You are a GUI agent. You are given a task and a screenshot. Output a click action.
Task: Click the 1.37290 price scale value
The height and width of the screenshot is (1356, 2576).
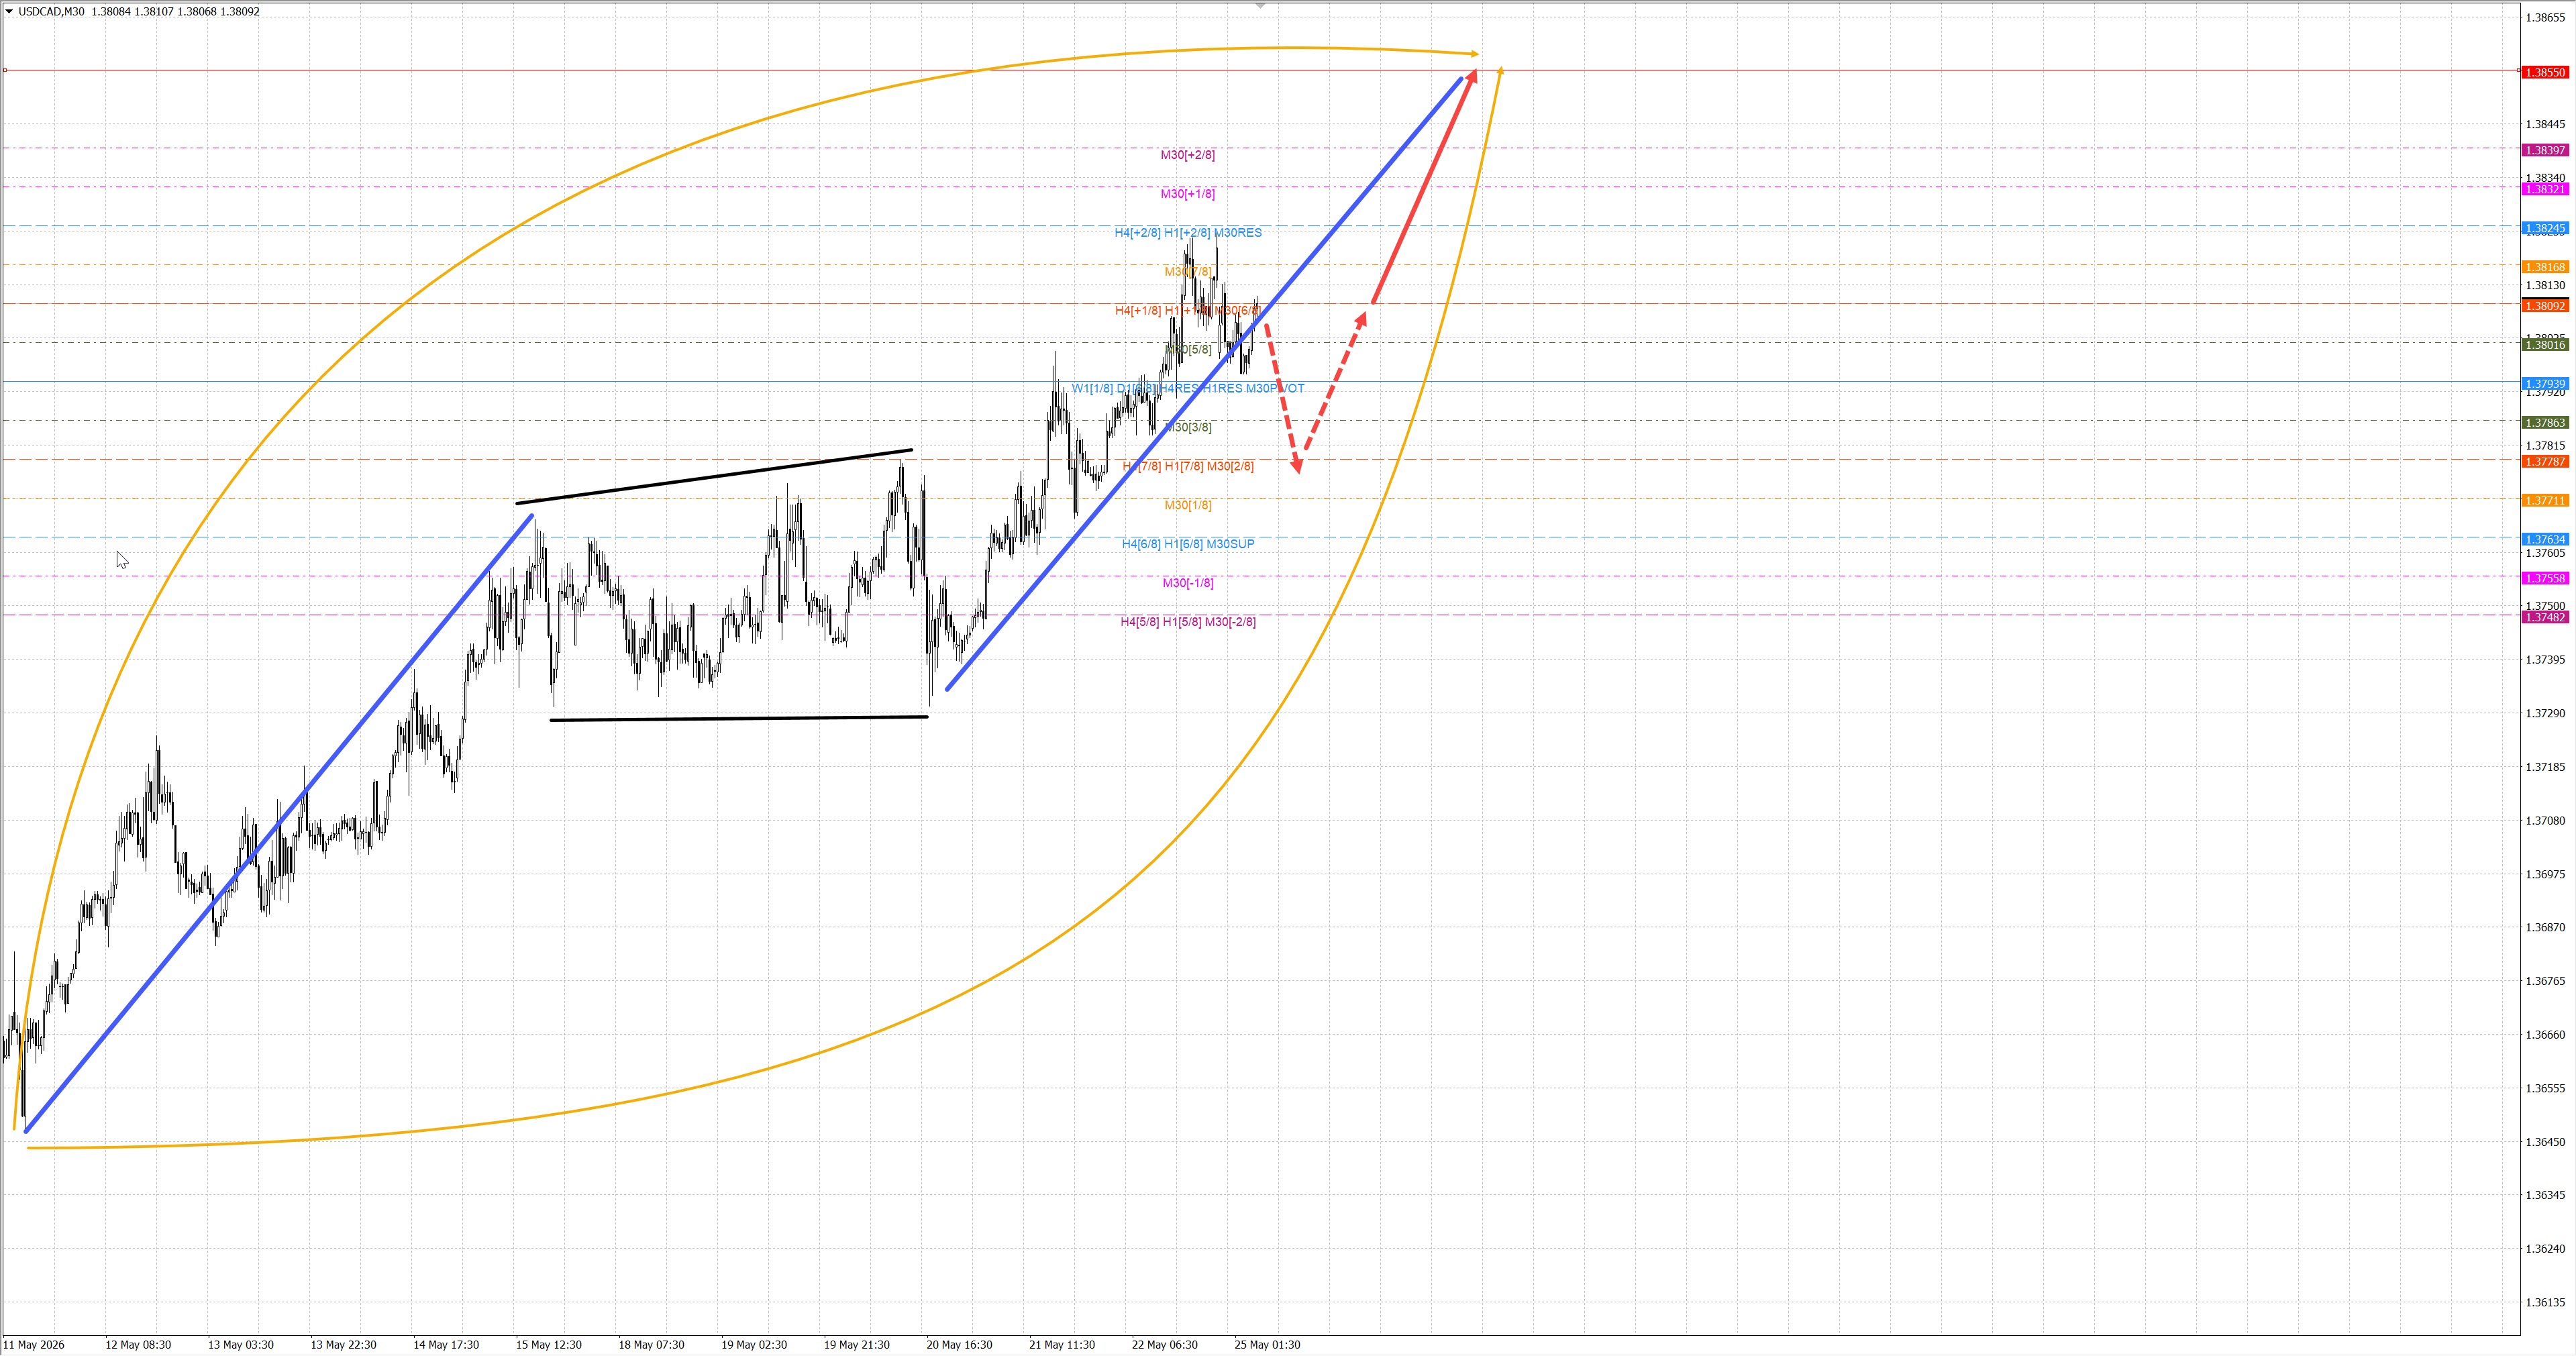coord(2545,714)
